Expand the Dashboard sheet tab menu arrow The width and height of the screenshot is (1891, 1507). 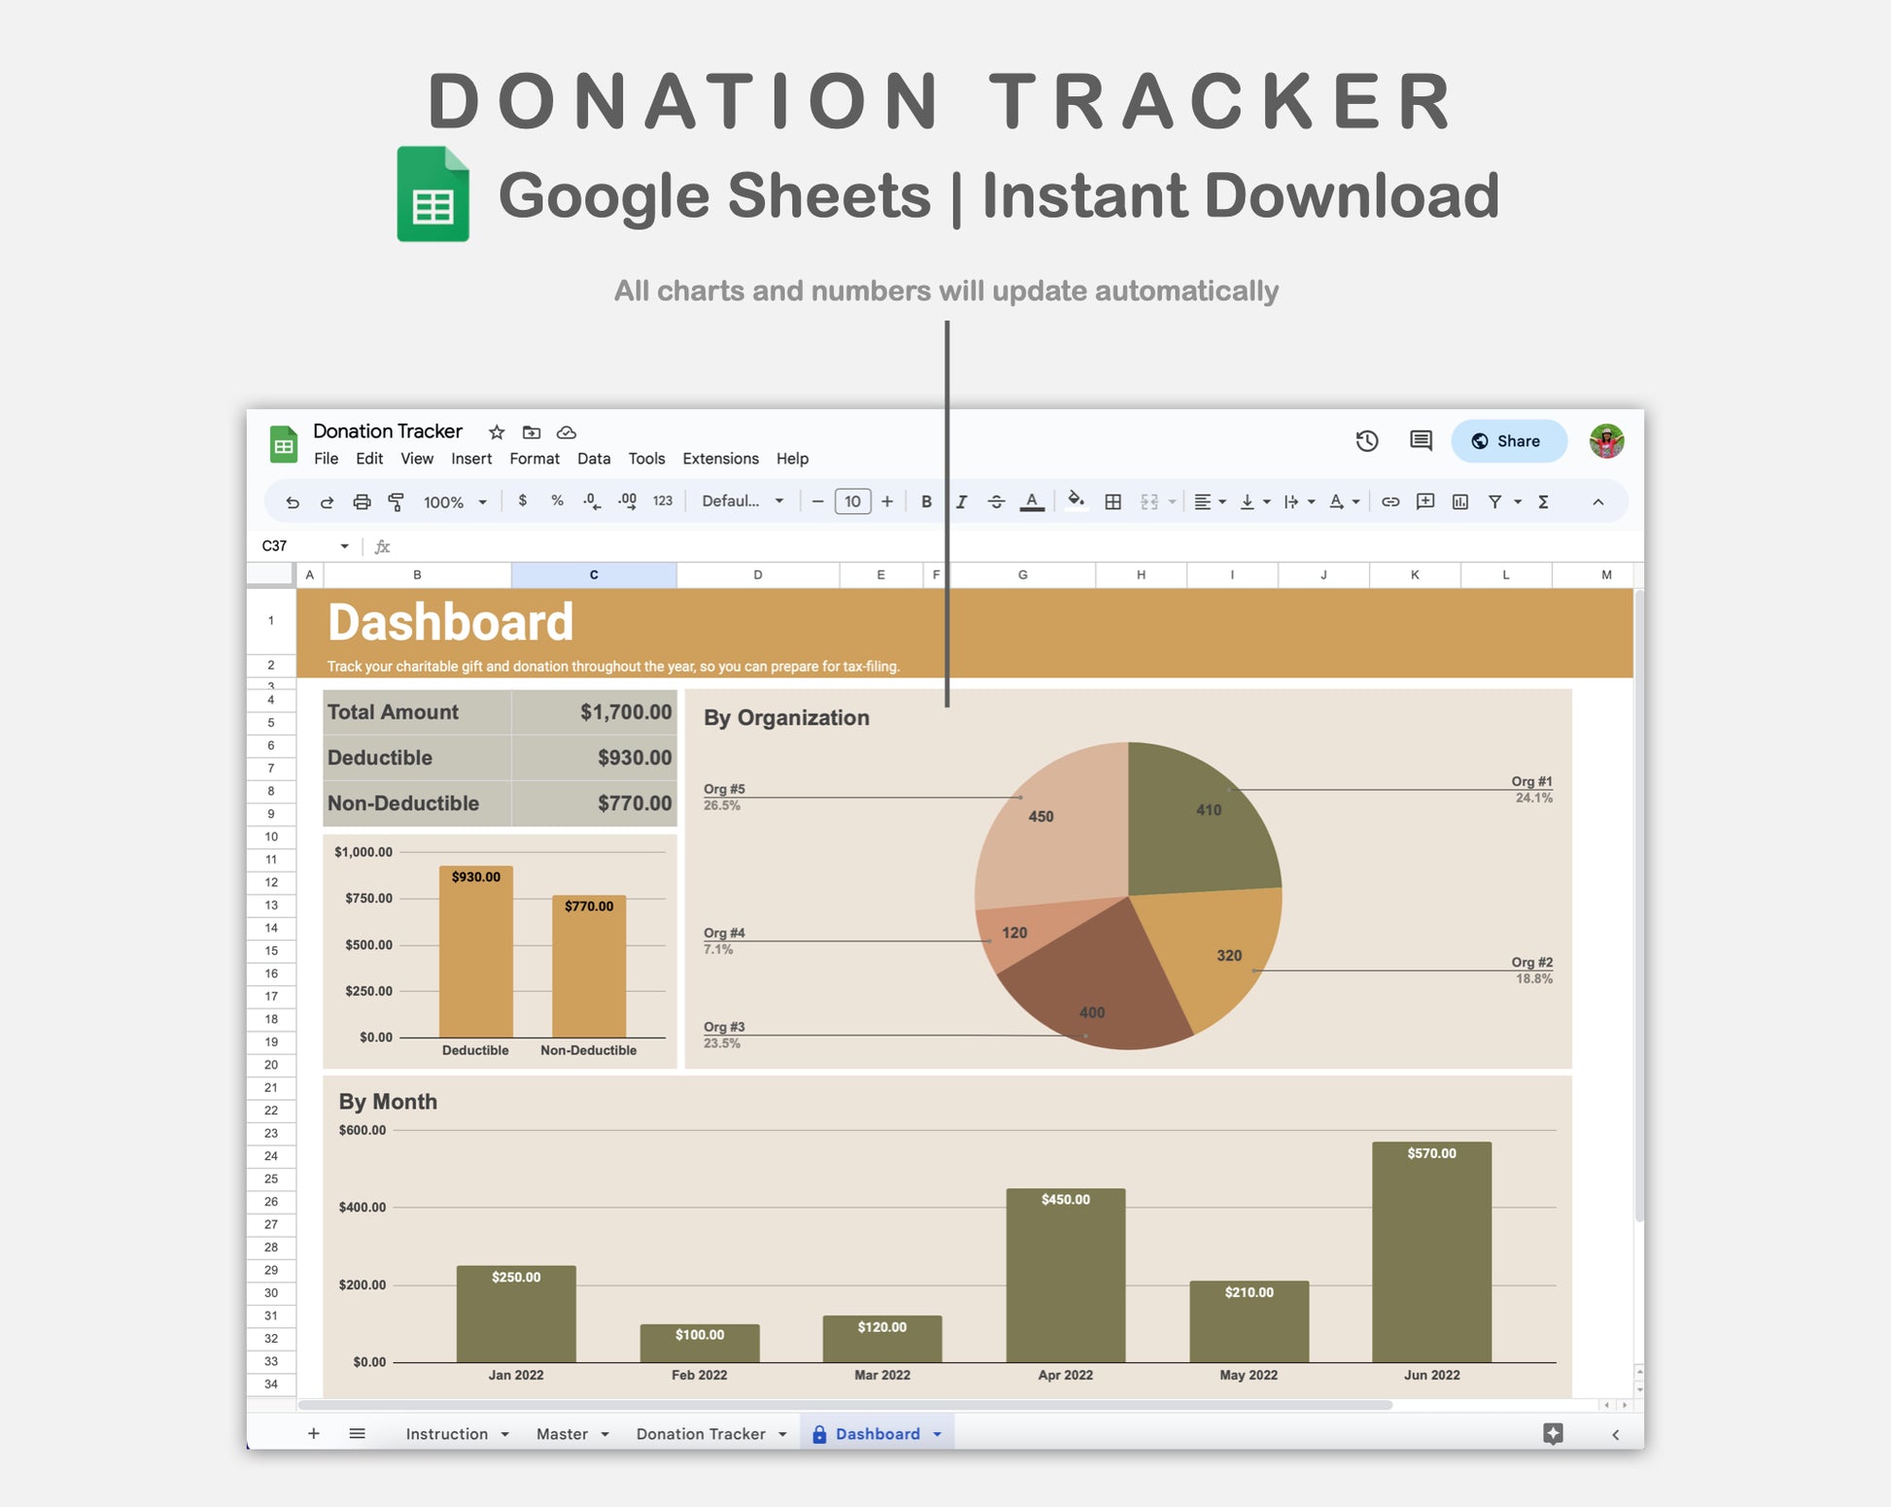coord(938,1434)
